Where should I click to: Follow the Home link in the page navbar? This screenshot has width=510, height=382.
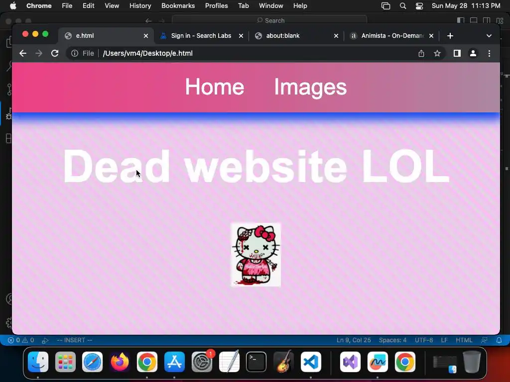click(x=214, y=87)
